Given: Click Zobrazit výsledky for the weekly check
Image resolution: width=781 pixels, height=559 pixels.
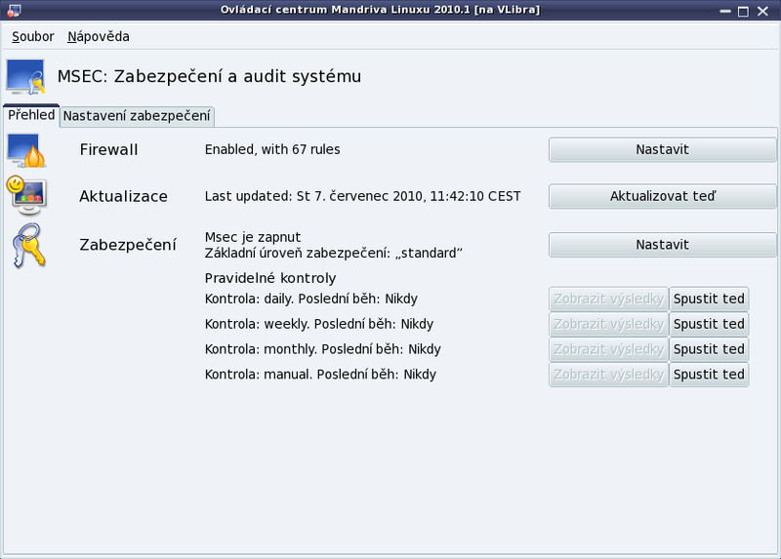Looking at the screenshot, I should click(x=608, y=324).
